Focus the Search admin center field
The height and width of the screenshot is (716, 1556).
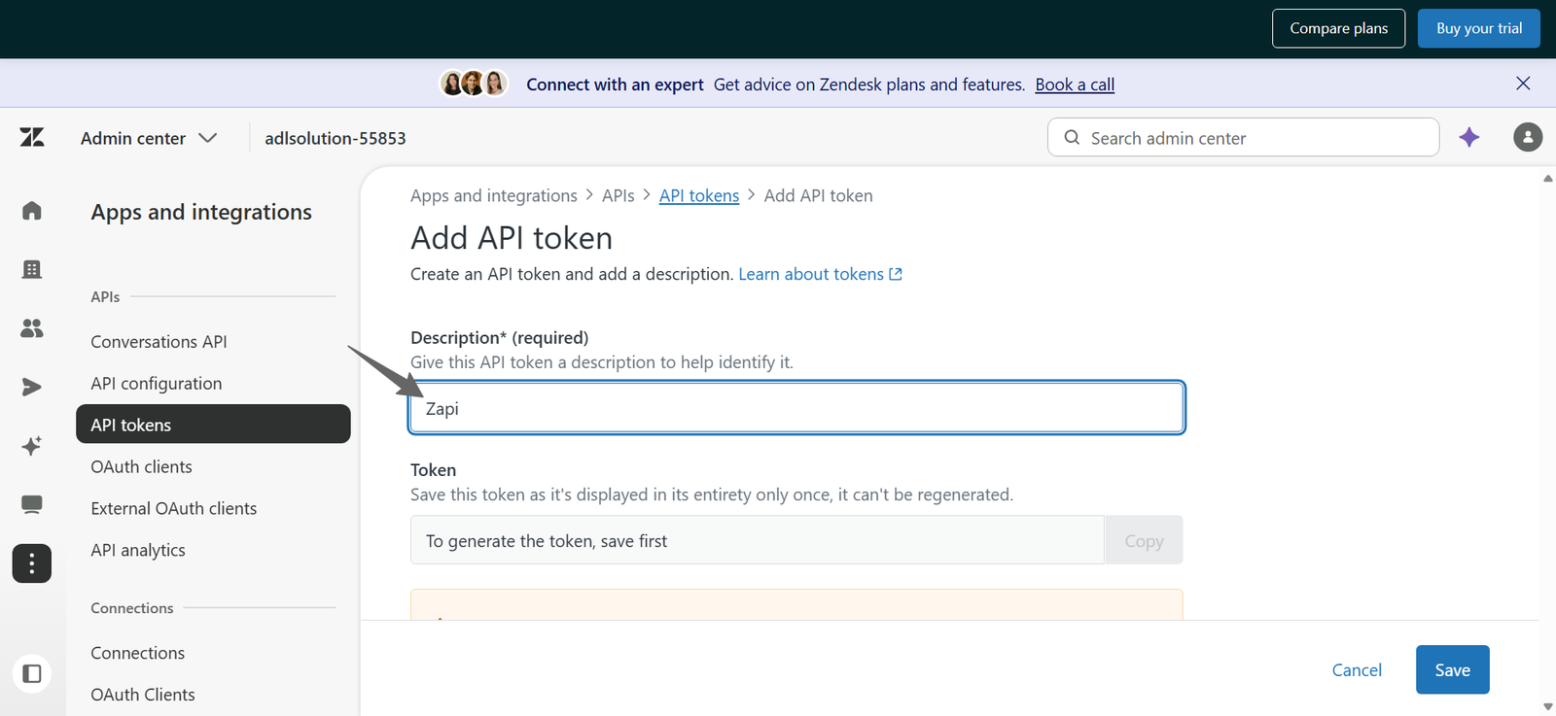click(1244, 137)
